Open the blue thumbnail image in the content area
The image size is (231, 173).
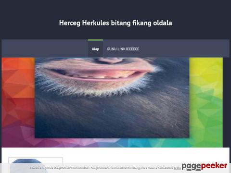click(x=36, y=165)
